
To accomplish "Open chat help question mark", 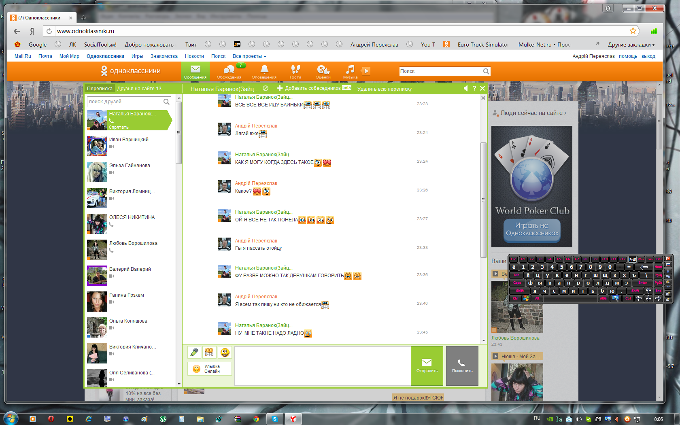I will pos(474,88).
